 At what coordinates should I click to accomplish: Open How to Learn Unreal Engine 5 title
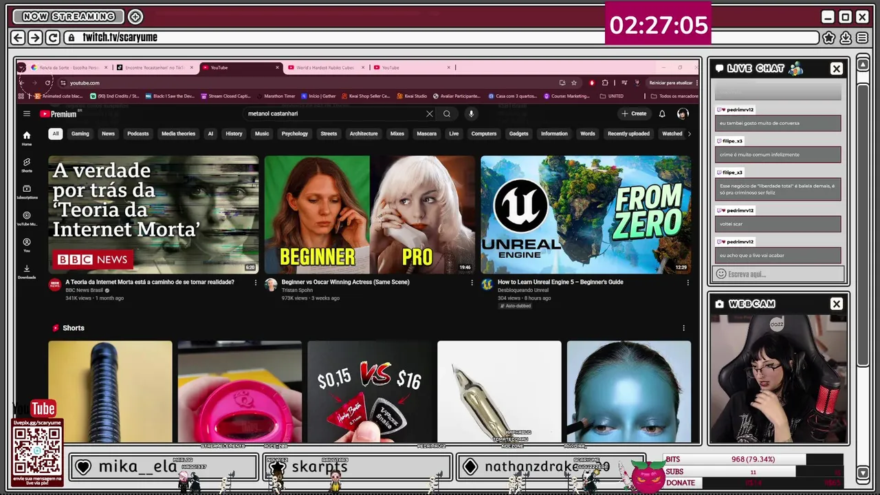click(x=560, y=282)
